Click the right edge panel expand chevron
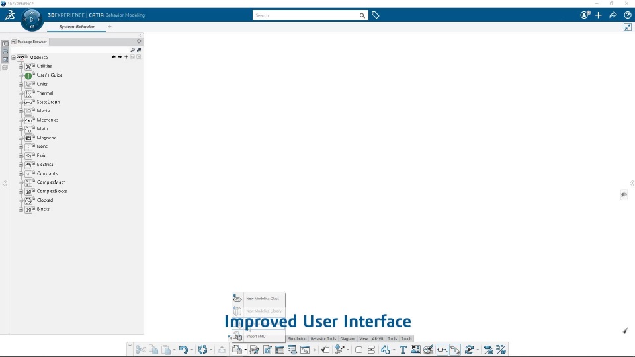The width and height of the screenshot is (635, 357). tap(632, 183)
